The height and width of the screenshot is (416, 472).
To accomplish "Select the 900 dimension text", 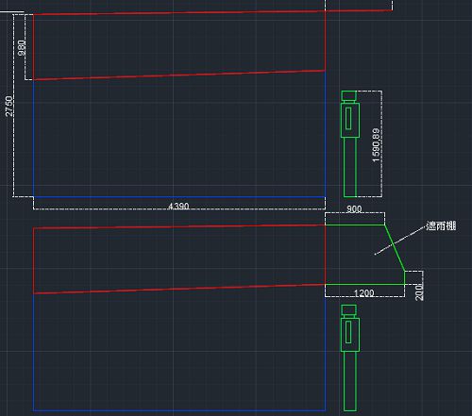I will [354, 209].
